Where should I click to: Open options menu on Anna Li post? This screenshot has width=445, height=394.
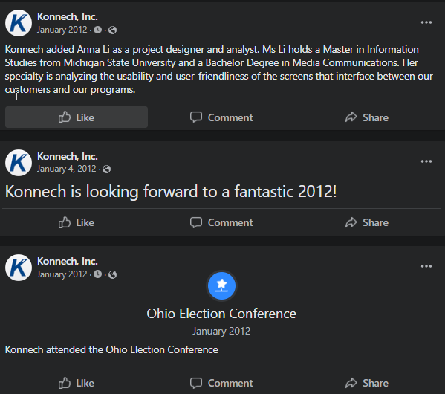(x=426, y=22)
